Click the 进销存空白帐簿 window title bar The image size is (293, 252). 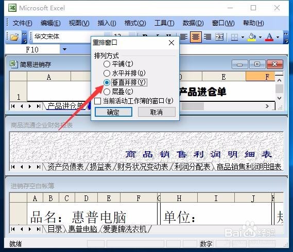point(146,186)
